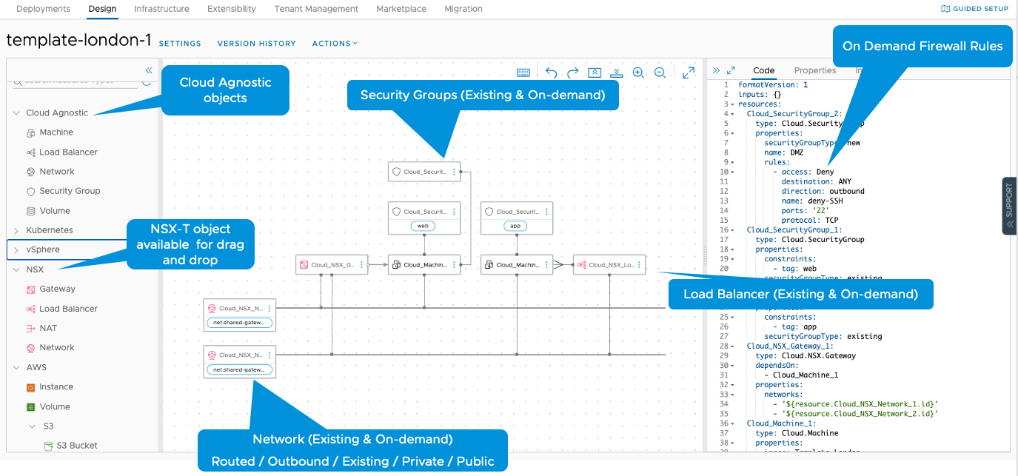Expand the Kubernetes resource section
1018x476 pixels.
coord(16,230)
